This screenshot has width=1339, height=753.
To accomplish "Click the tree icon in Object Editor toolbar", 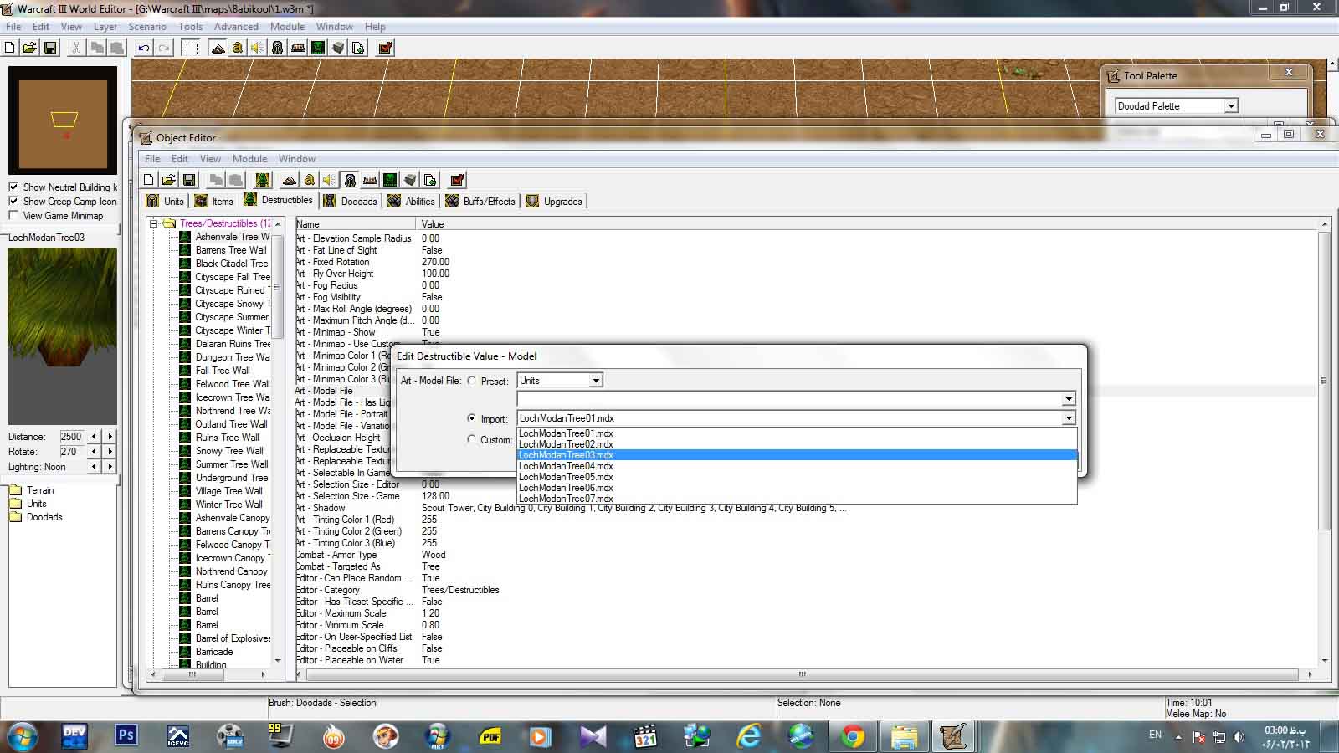I will pos(263,180).
